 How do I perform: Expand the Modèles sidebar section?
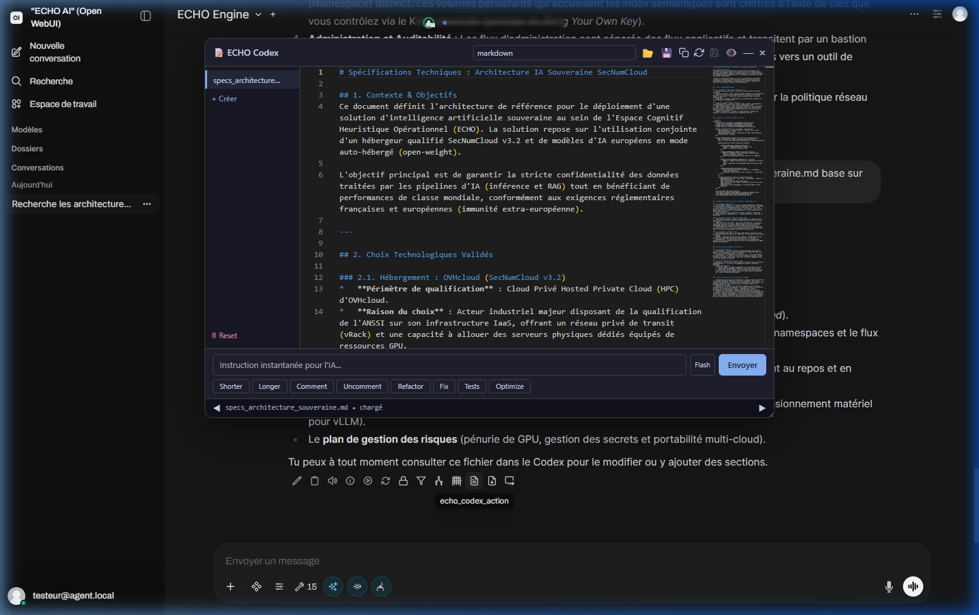(27, 130)
